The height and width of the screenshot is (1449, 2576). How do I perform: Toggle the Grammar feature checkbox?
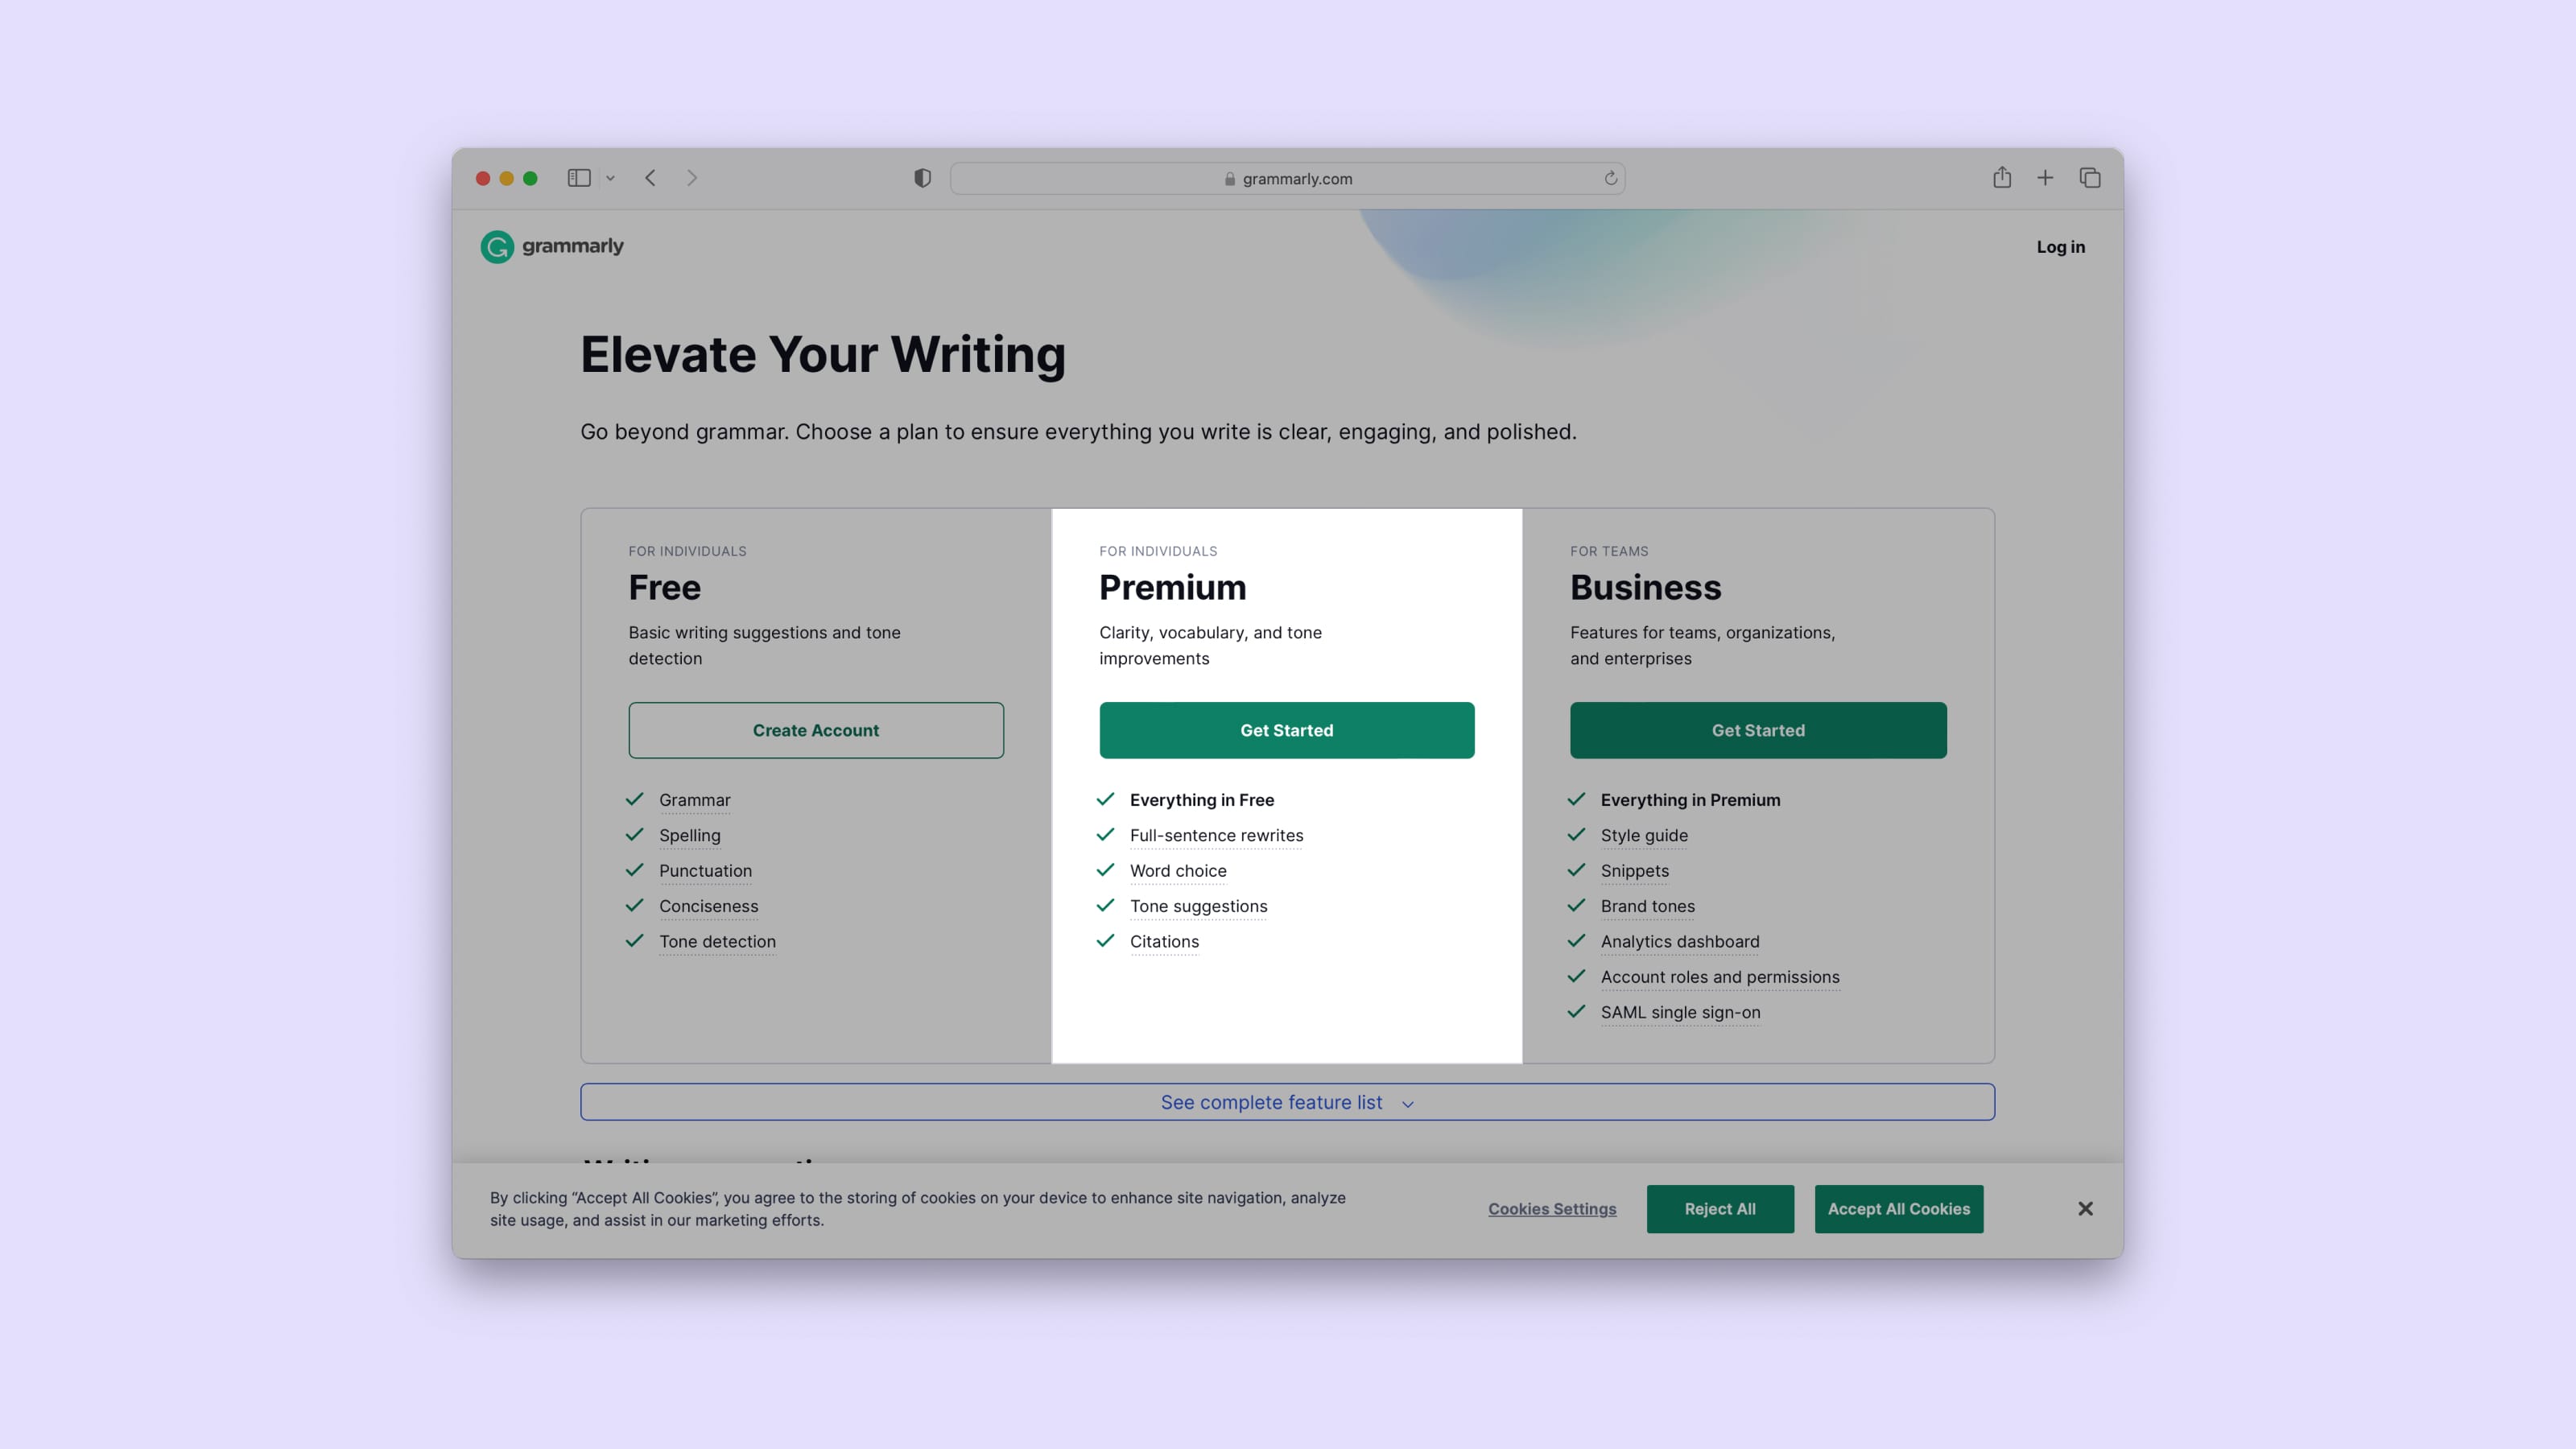click(x=635, y=799)
